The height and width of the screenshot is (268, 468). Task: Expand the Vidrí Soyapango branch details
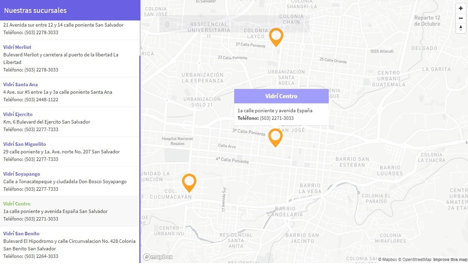click(22, 174)
